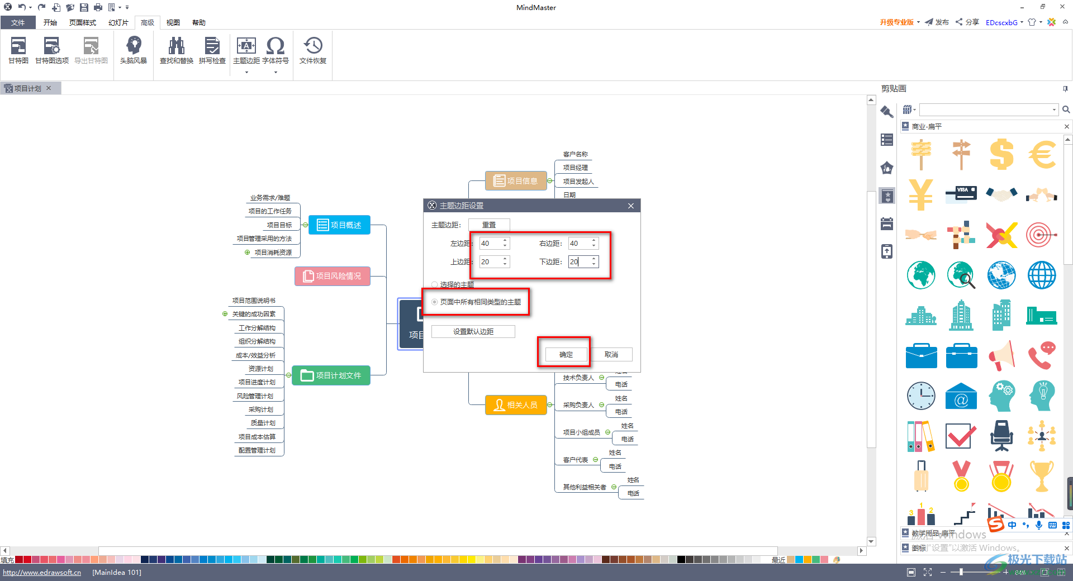Select the euro sign clipart
1073x581 pixels.
tap(1042, 154)
